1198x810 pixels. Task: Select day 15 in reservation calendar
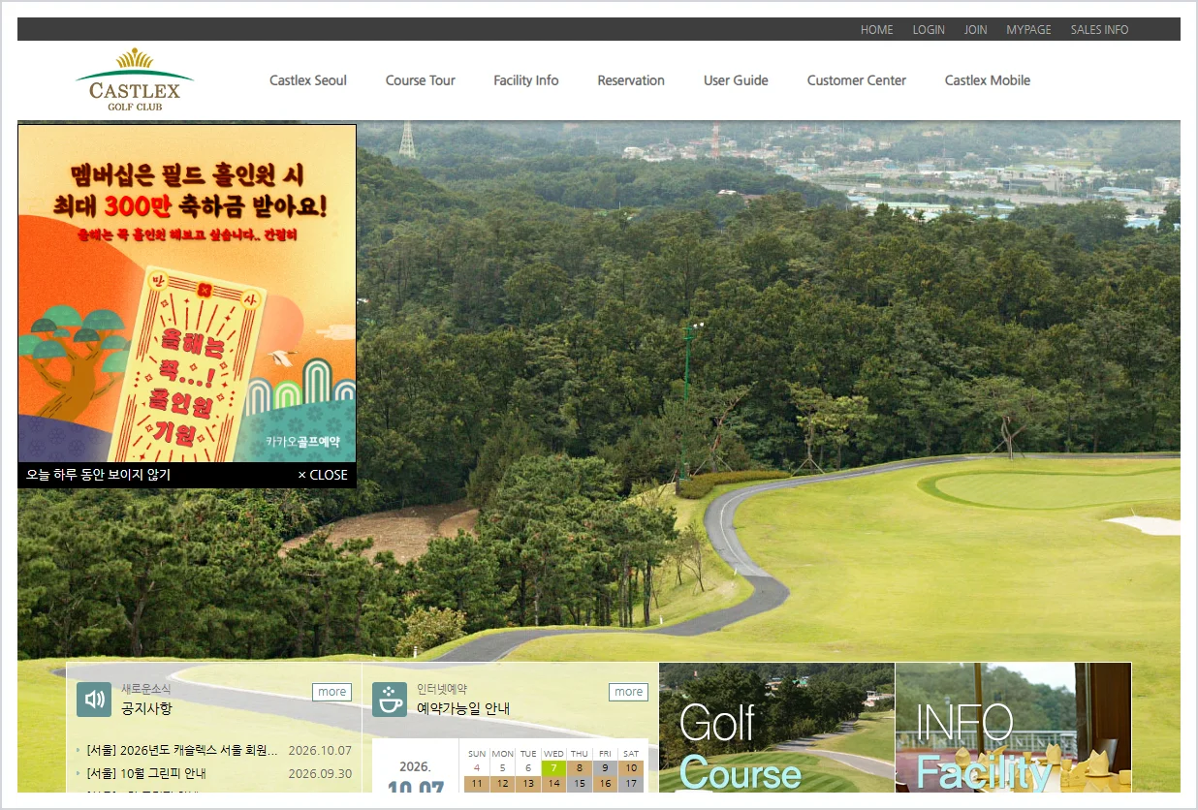click(x=580, y=784)
